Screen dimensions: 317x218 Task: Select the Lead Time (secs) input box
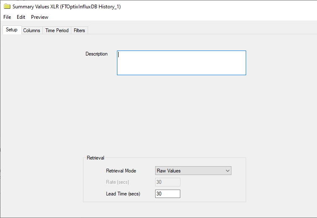pyautogui.click(x=168, y=194)
